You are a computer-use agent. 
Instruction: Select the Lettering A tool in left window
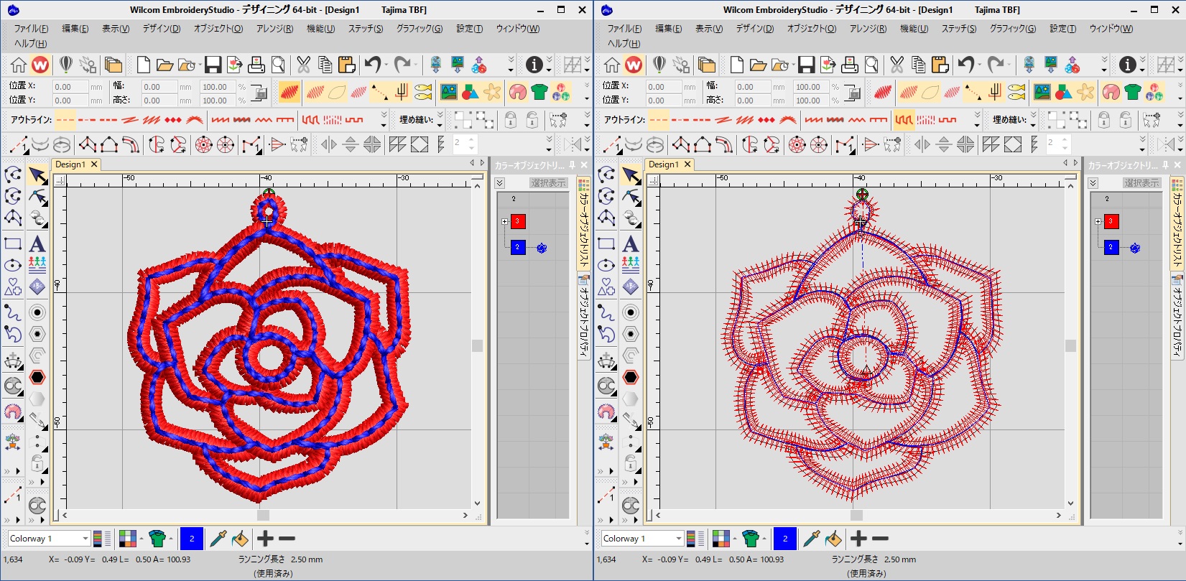point(37,243)
